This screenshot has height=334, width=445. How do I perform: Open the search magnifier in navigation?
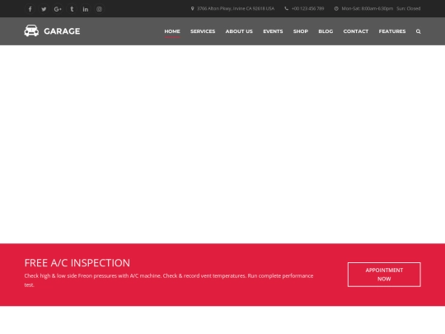pos(419,31)
